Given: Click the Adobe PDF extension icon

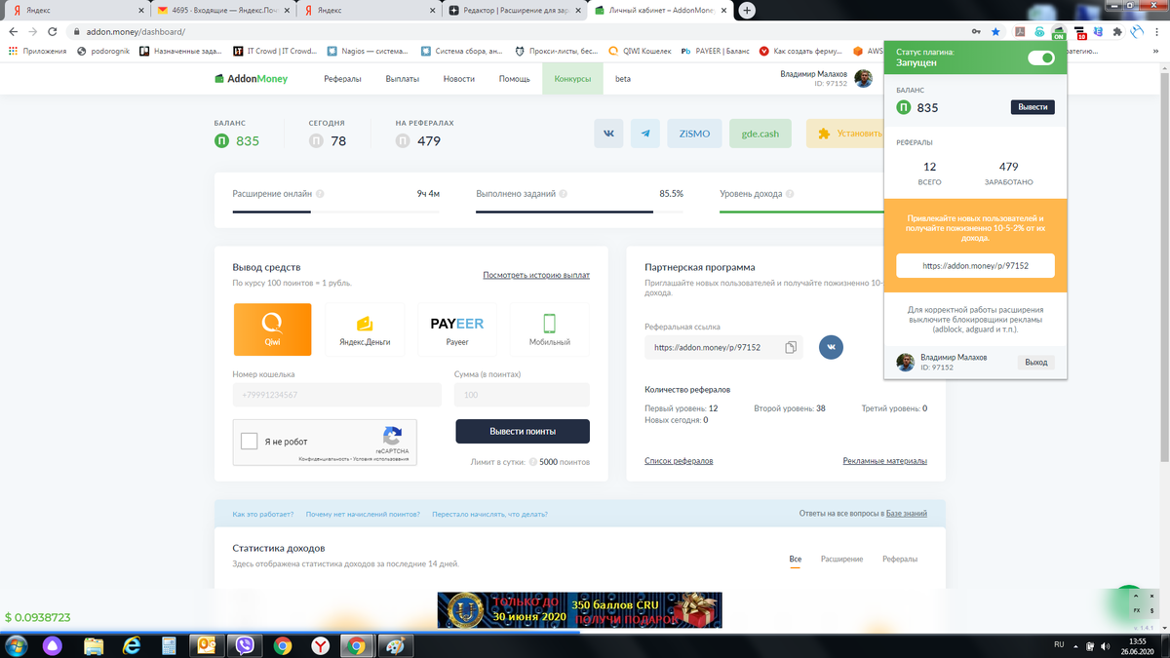Looking at the screenshot, I should click(1020, 31).
